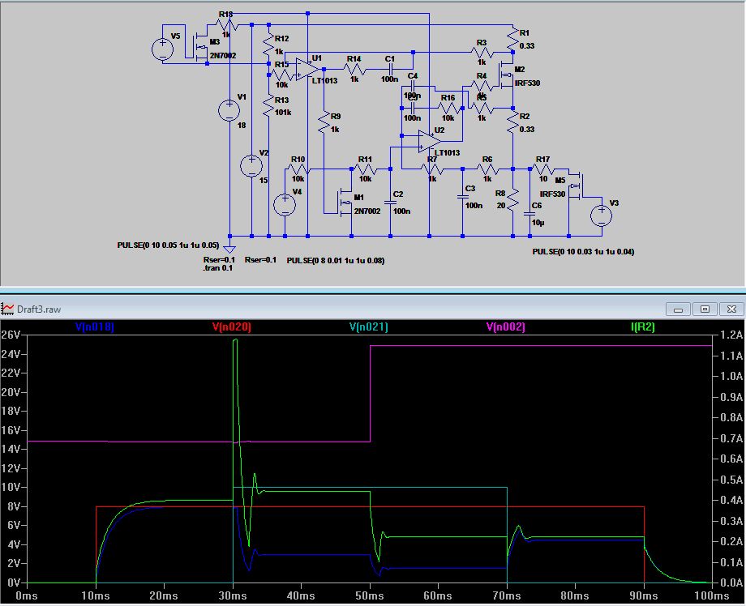
Task: Click PULSE(0 10 0.03 1u 1u 0.04) text
Action: [583, 251]
